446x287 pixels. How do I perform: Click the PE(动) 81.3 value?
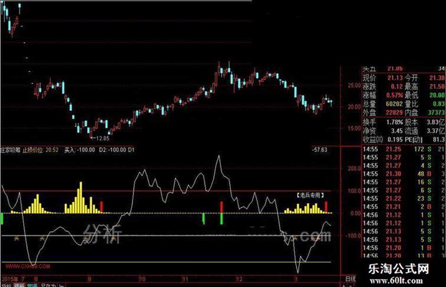(x=439, y=139)
